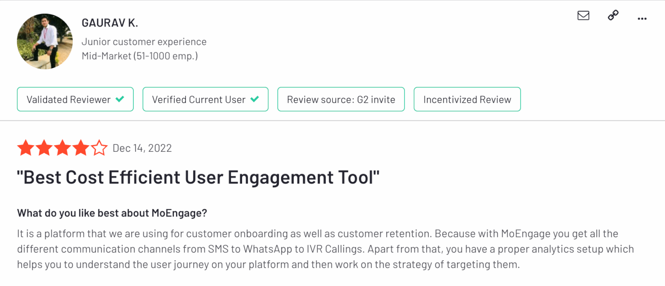Open the three-dot more options menu
The height and width of the screenshot is (286, 665).
(x=642, y=19)
